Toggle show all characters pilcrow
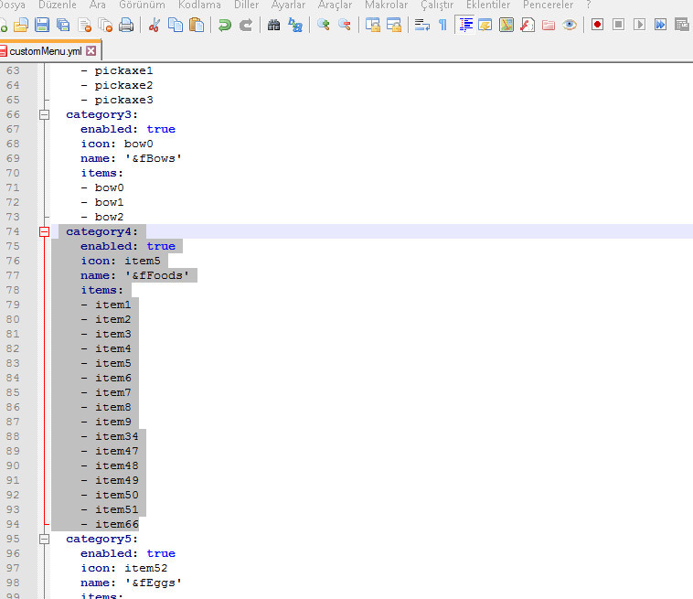This screenshot has height=599, width=693. pos(442,25)
